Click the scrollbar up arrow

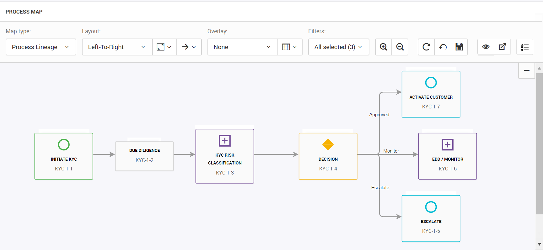click(539, 68)
